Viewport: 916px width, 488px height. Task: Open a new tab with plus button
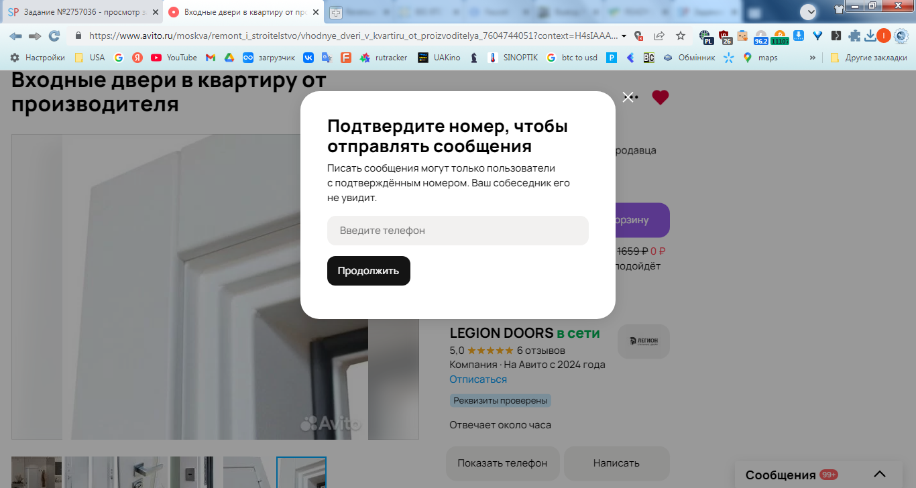coord(335,12)
